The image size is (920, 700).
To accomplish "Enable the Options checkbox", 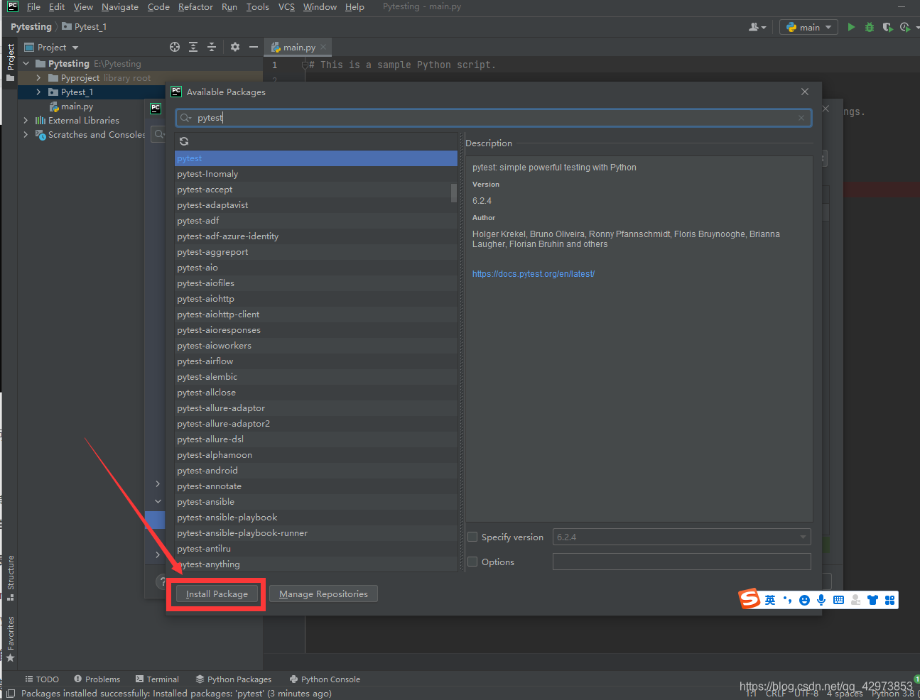I will pos(472,562).
